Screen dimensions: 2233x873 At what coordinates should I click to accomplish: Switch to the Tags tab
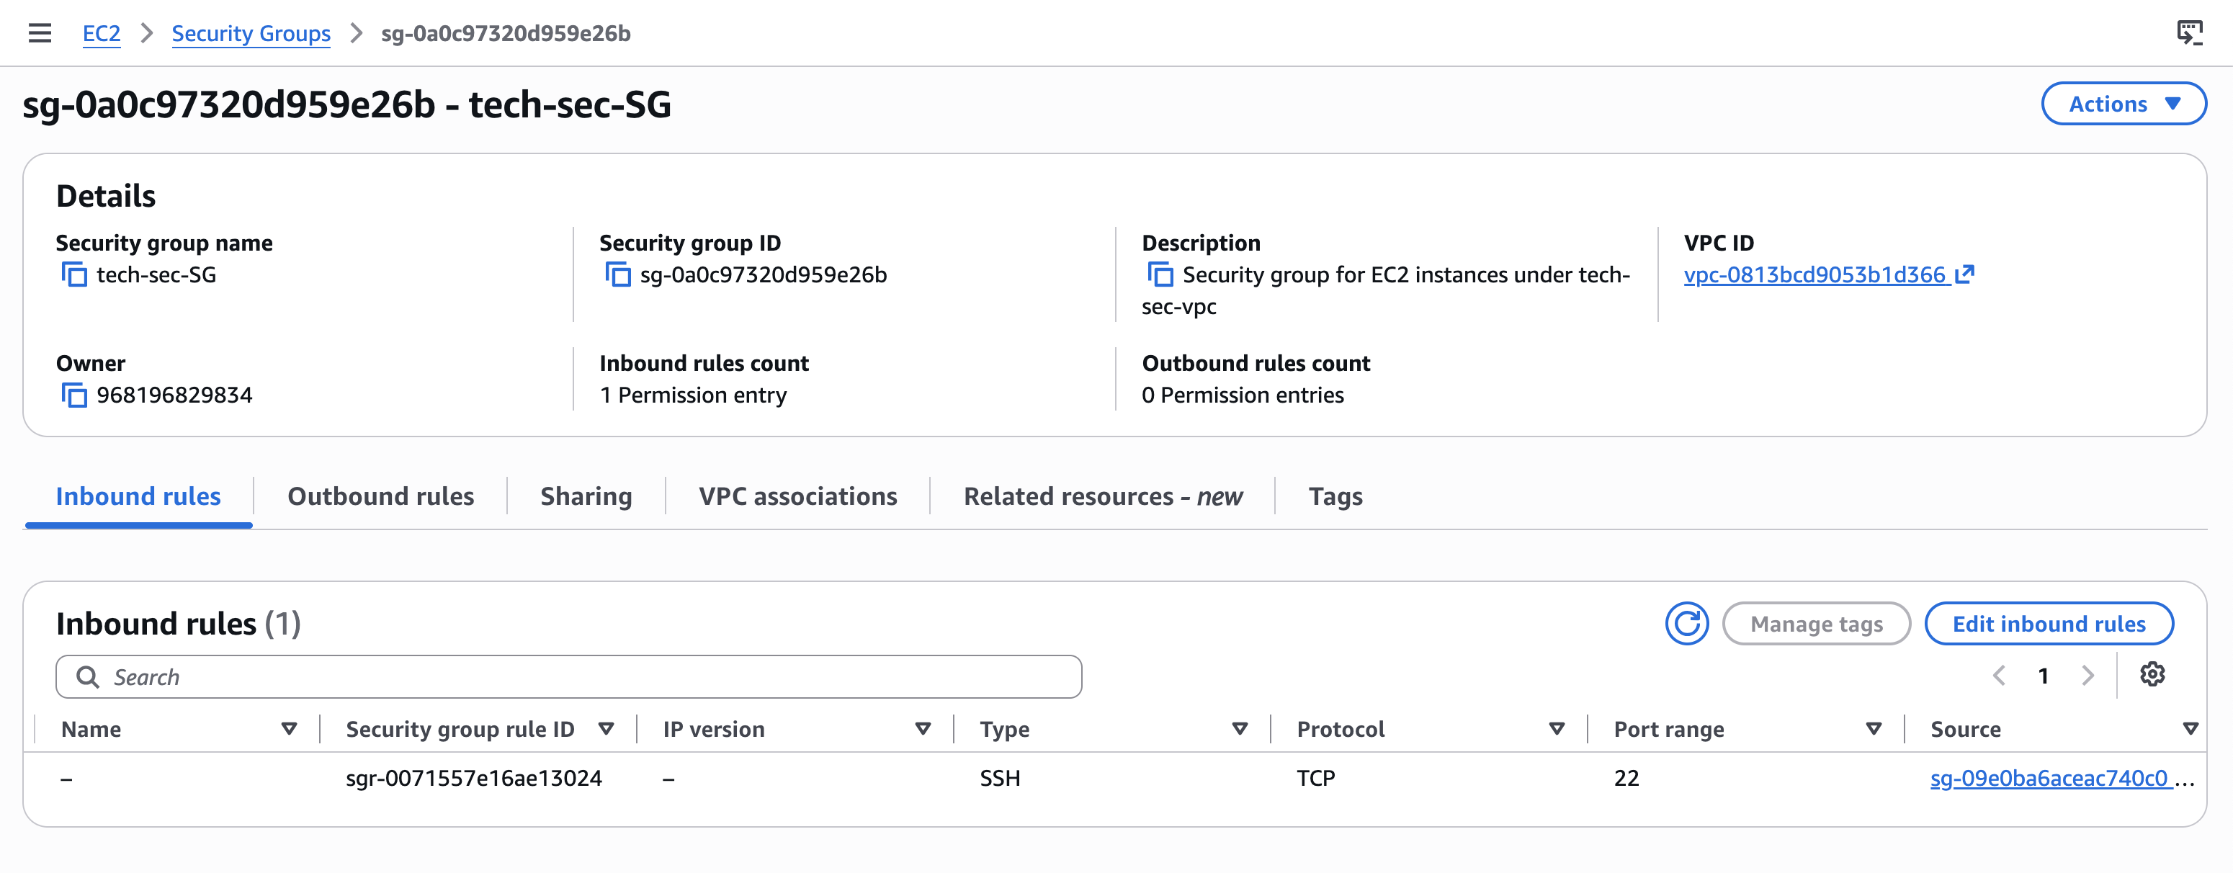click(1335, 496)
